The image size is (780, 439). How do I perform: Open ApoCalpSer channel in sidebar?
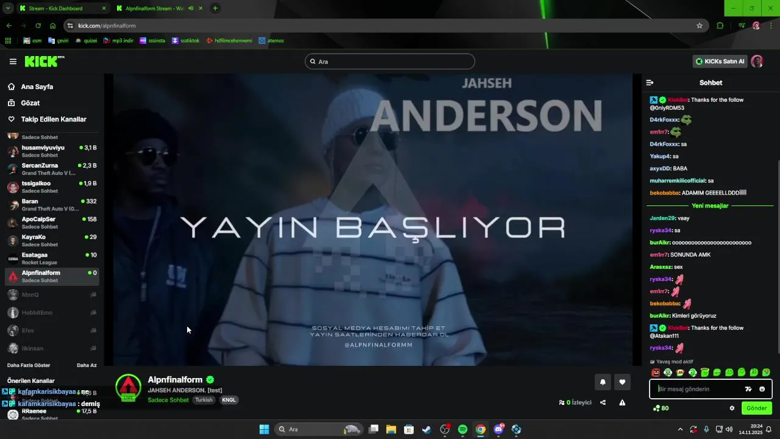point(52,223)
